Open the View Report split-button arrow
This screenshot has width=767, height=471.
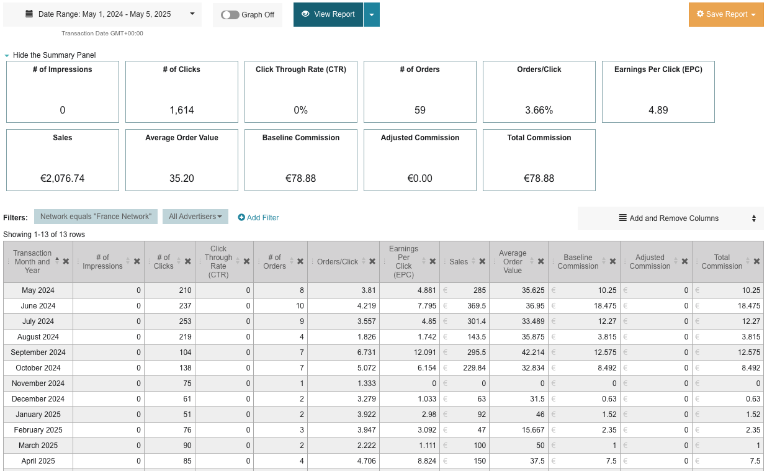pyautogui.click(x=372, y=14)
